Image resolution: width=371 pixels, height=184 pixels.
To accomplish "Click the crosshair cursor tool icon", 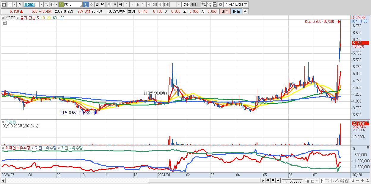I will pos(322,181).
